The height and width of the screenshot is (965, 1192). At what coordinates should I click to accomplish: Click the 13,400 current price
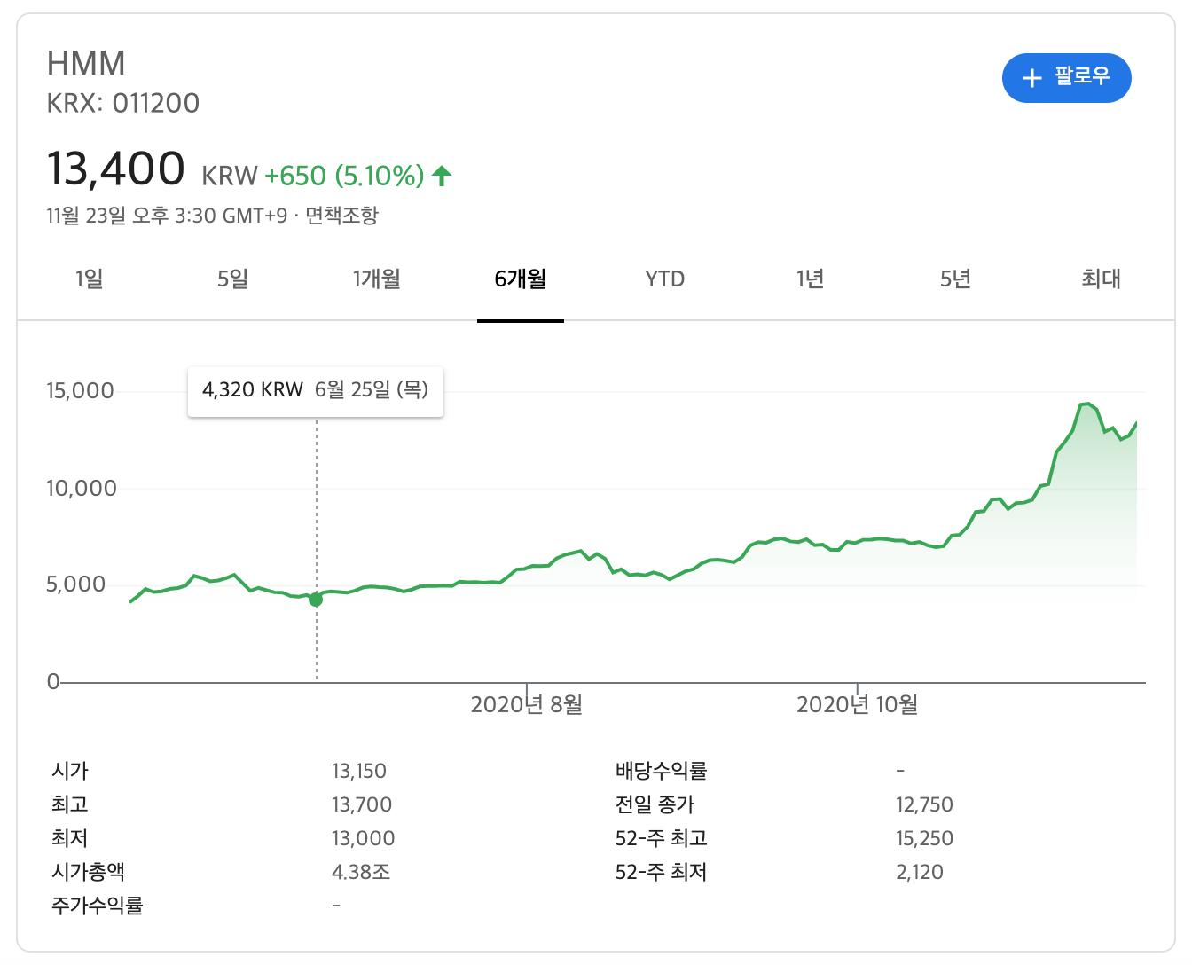coord(115,169)
